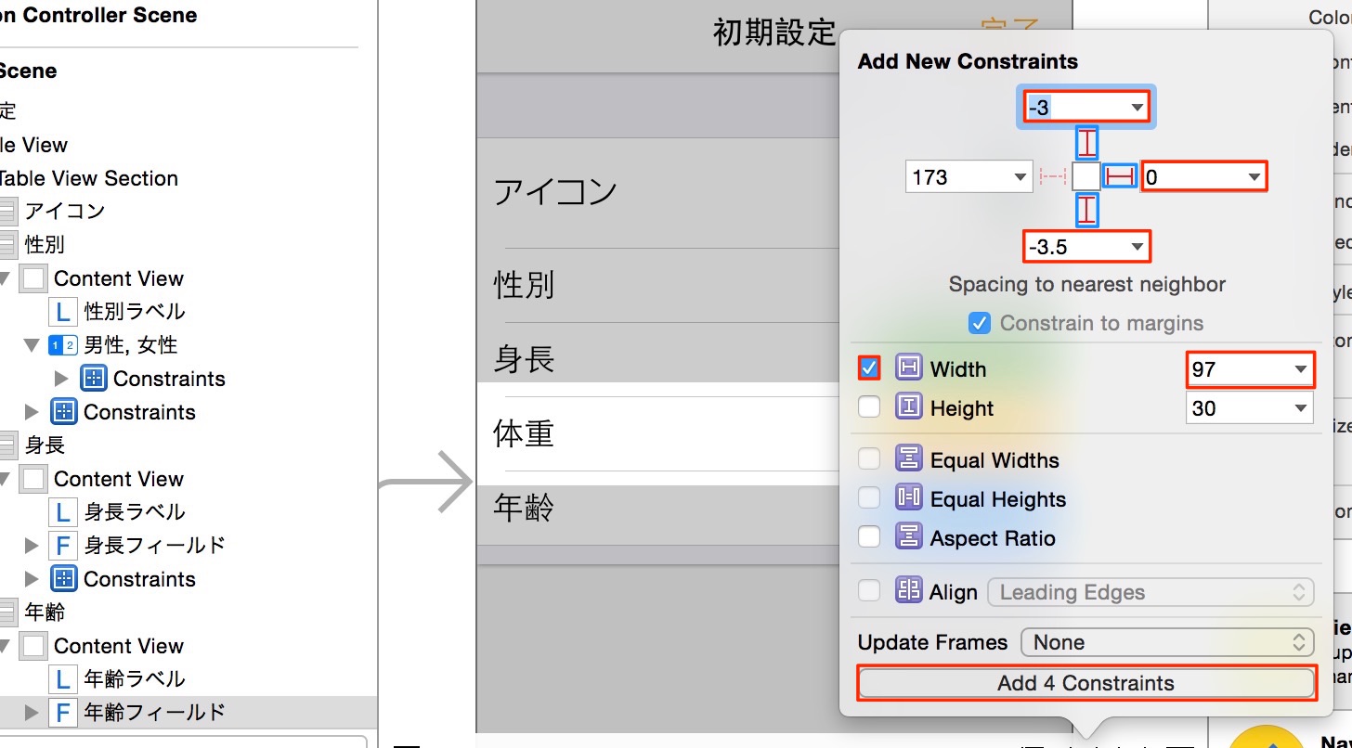Enable the Height constraint checkbox
The width and height of the screenshot is (1352, 748).
pyautogui.click(x=869, y=407)
